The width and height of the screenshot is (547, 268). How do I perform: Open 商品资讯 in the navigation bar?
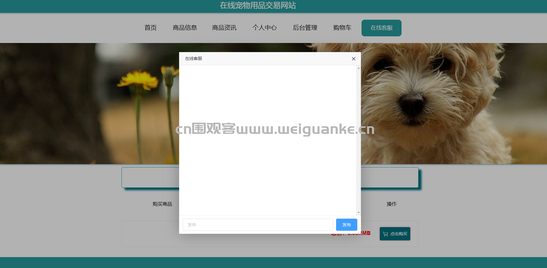[x=224, y=28]
